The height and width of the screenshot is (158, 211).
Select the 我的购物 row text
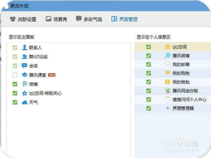(181, 73)
